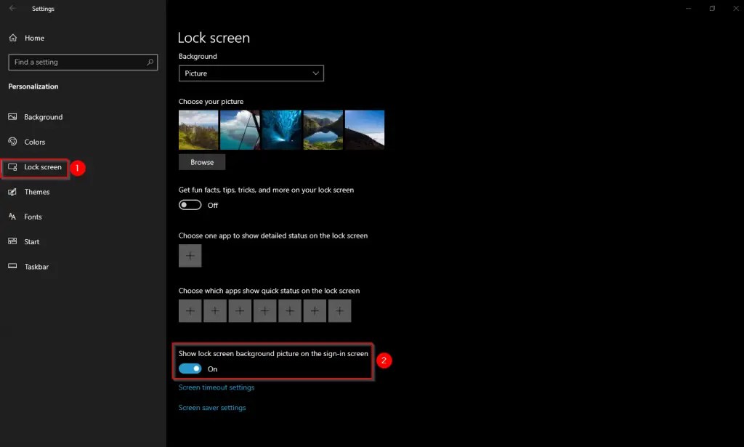Viewport: 744px width, 447px height.
Task: Select the Lock screen sidebar item
Action: (x=40, y=167)
